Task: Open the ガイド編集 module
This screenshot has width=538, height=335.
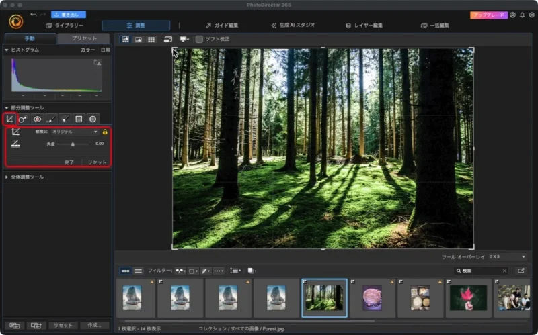Action: click(222, 26)
